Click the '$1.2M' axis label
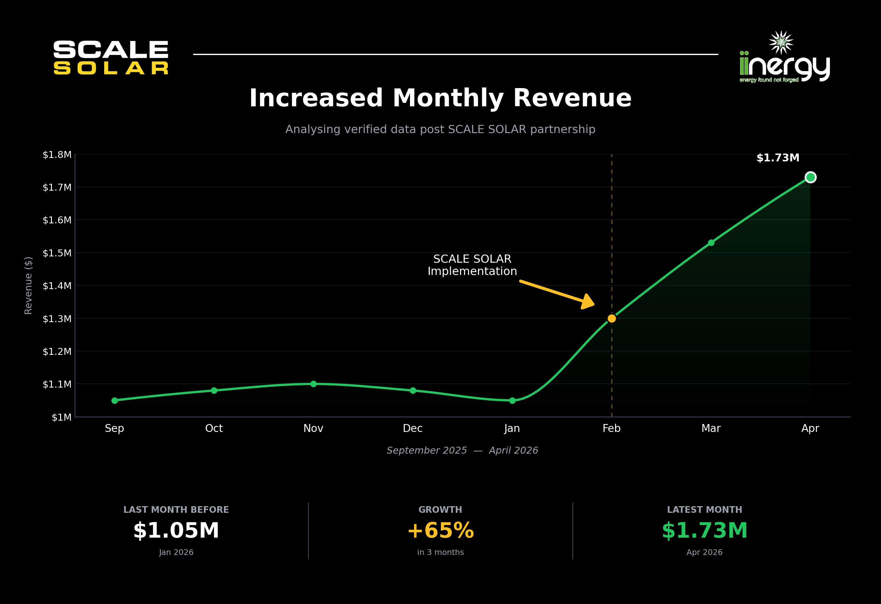 point(57,352)
